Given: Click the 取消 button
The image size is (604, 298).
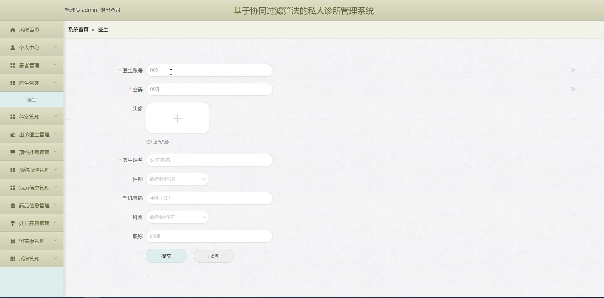Looking at the screenshot, I should [213, 256].
